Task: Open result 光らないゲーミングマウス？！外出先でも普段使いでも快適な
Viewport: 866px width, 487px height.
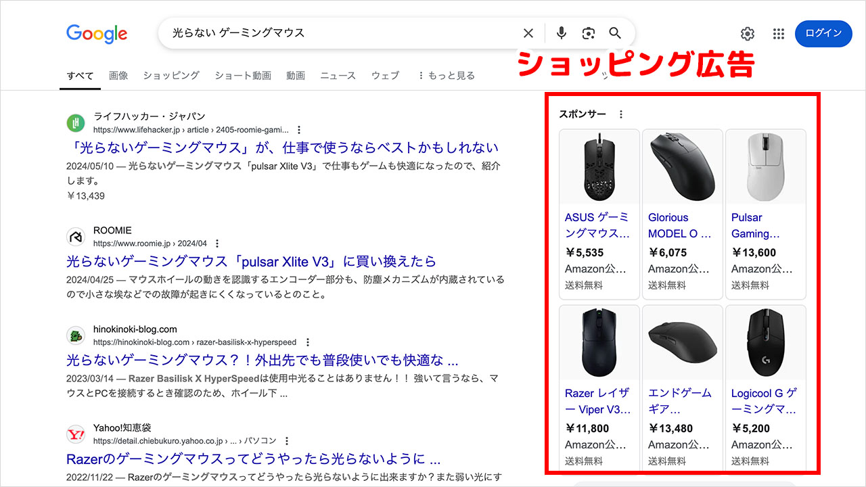Action: pyautogui.click(x=263, y=360)
